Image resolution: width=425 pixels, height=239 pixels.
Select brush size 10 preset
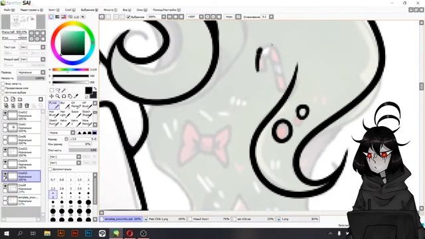pyautogui.click(x=53, y=203)
